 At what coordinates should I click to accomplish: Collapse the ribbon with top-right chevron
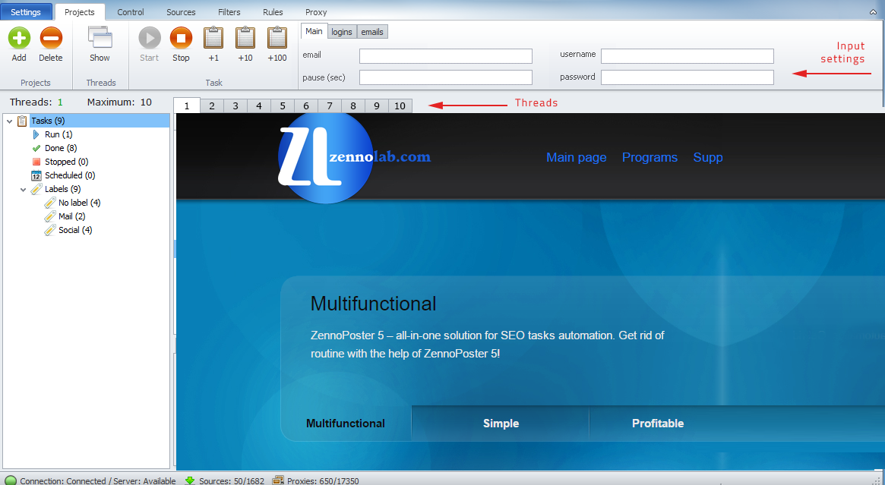[x=873, y=12]
